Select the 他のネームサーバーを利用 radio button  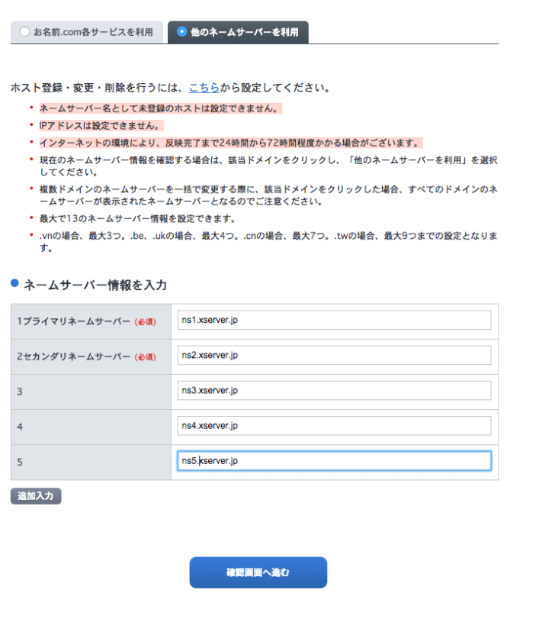[182, 32]
